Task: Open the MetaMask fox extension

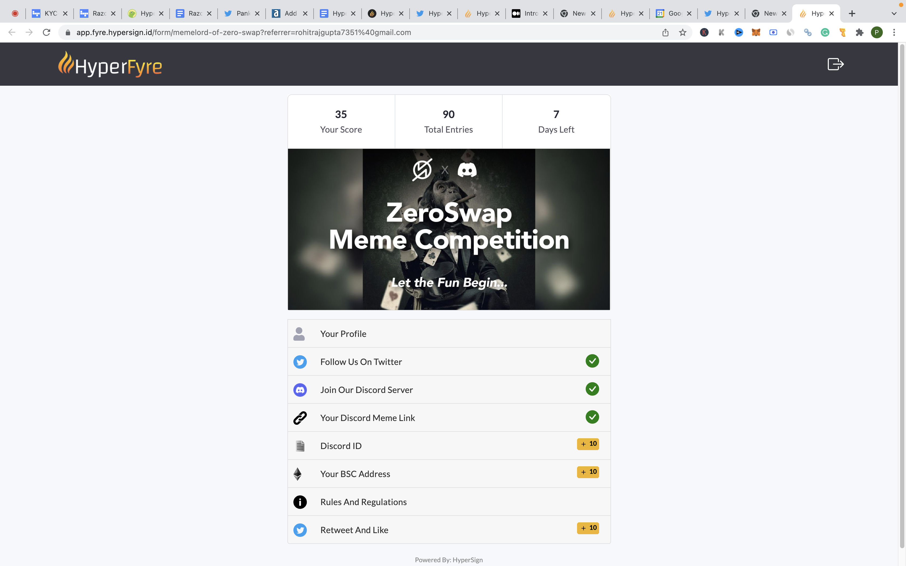Action: [756, 33]
